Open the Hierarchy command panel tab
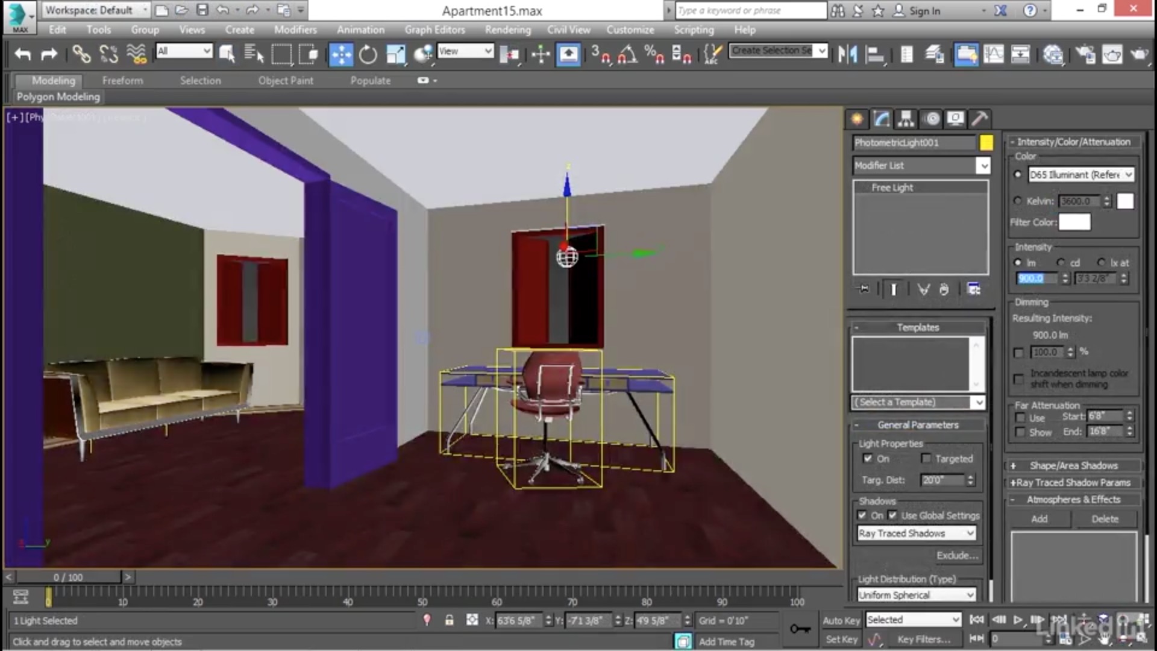Image resolution: width=1157 pixels, height=651 pixels. tap(906, 119)
